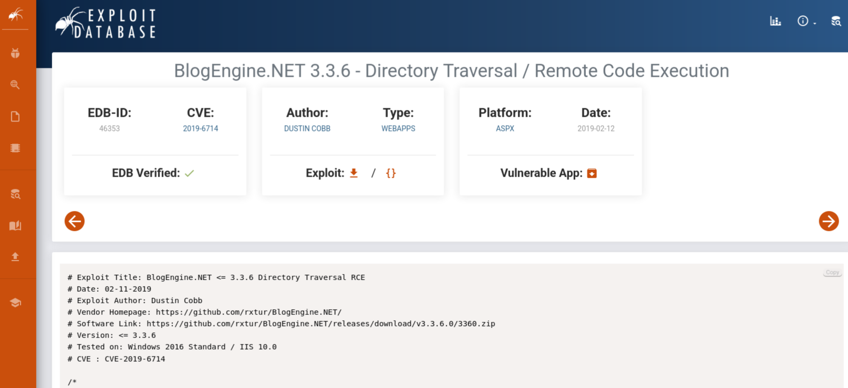
Task: Open SearchSploit Manual book icon
Action: (x=15, y=226)
